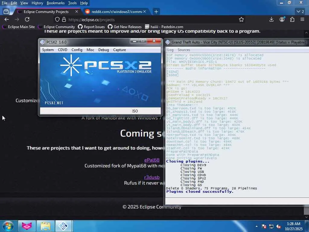Bookmark this page with the star
This screenshot has width=309, height=232.
pos(241,19)
